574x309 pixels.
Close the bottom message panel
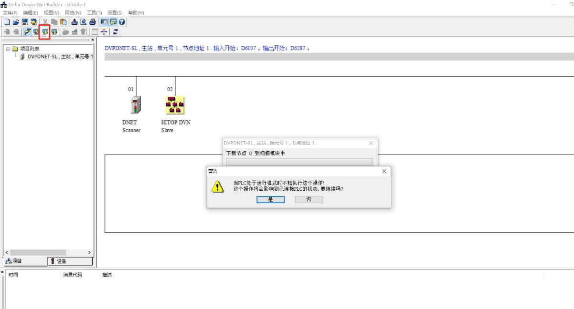pos(2,272)
